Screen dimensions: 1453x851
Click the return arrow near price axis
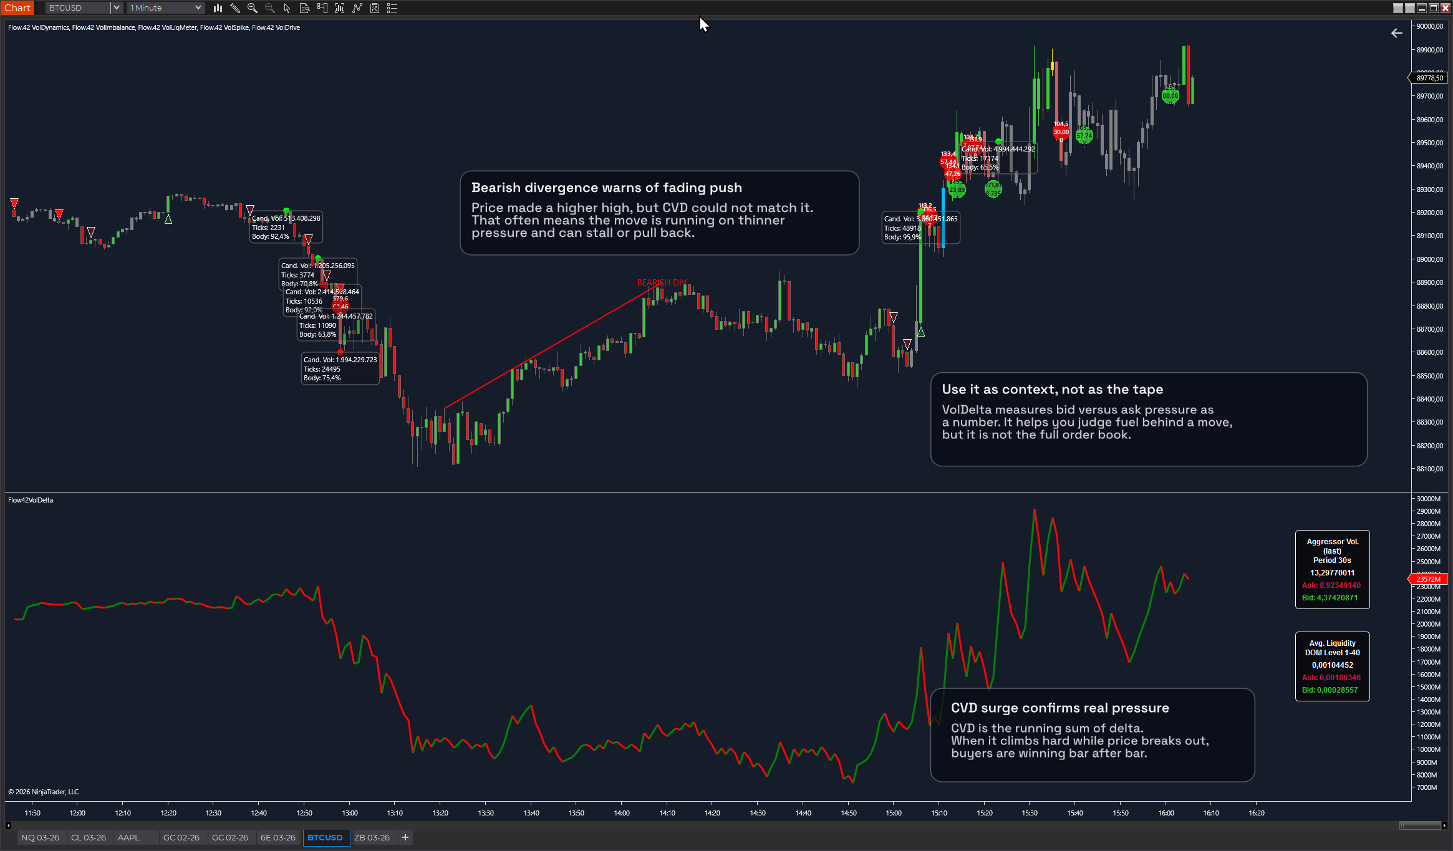[x=1397, y=33]
